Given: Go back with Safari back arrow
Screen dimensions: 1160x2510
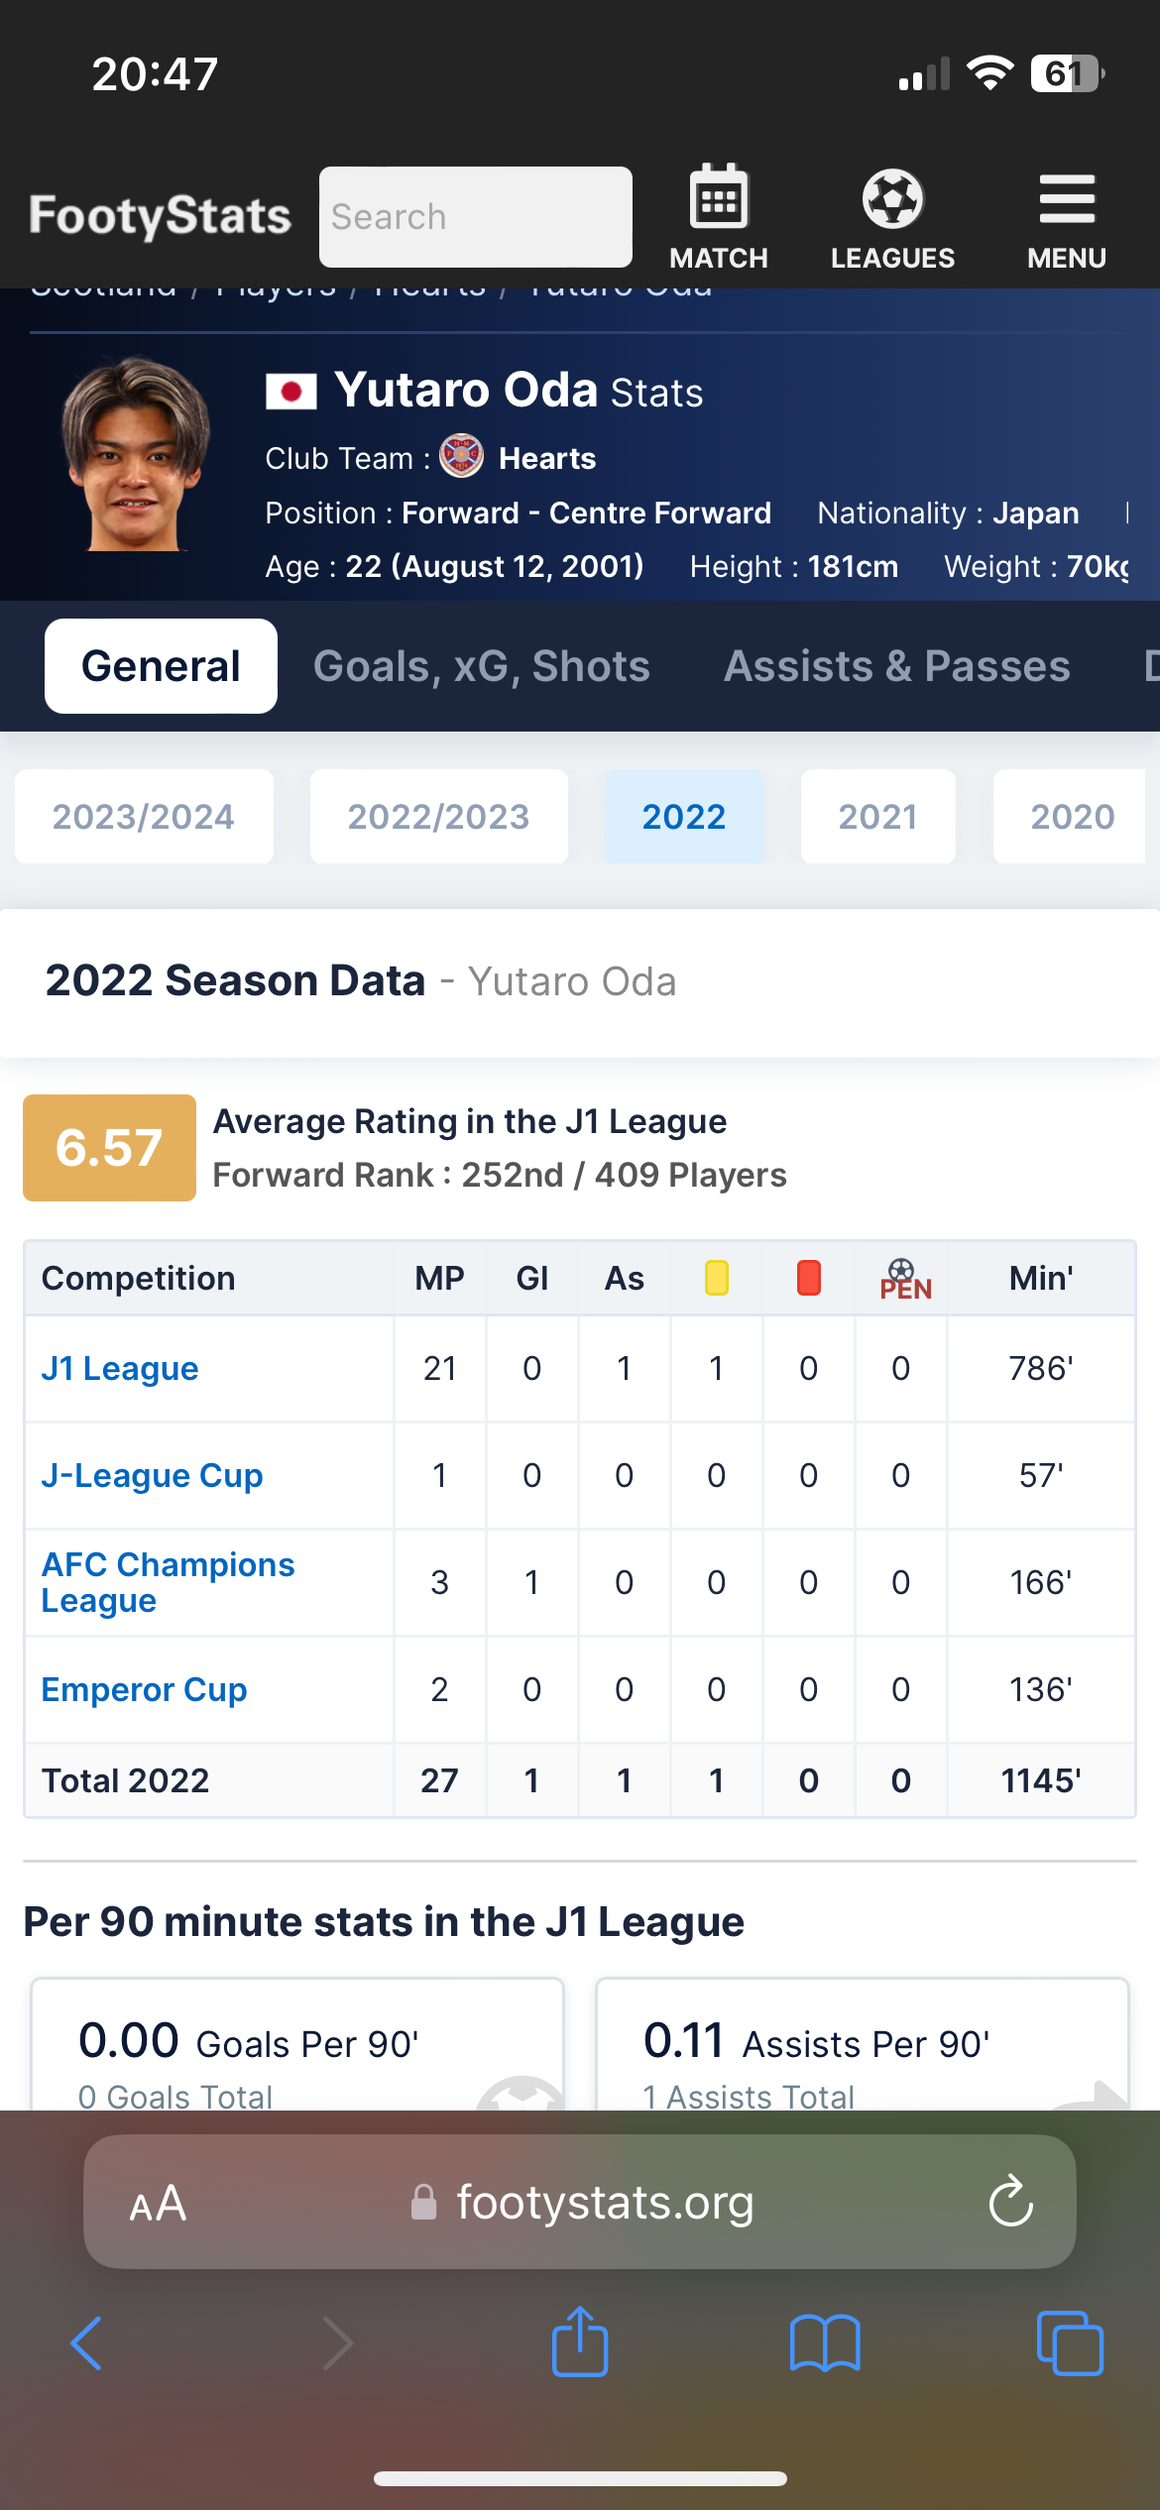Looking at the screenshot, I should tap(86, 2343).
